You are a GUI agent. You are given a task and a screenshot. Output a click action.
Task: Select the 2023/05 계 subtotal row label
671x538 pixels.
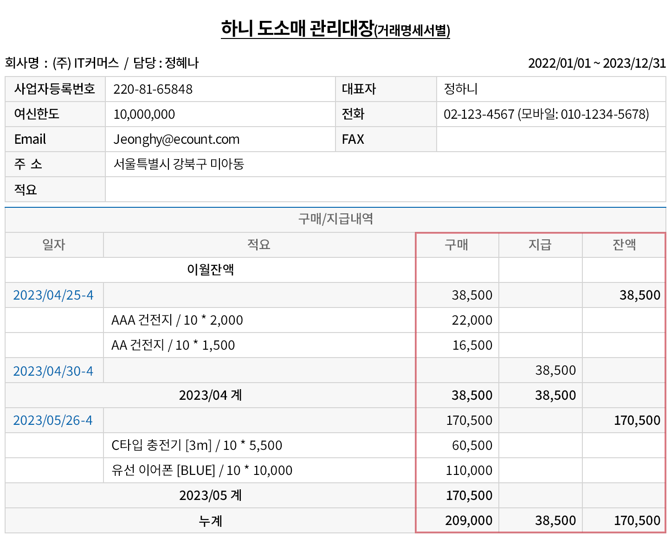tap(210, 495)
